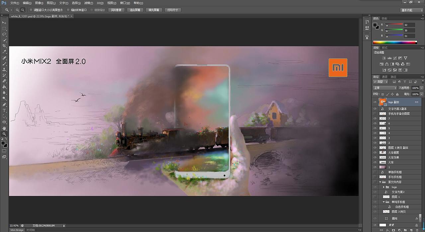Filter layers by type layers (T icon)
425x232 pixels.
point(405,82)
